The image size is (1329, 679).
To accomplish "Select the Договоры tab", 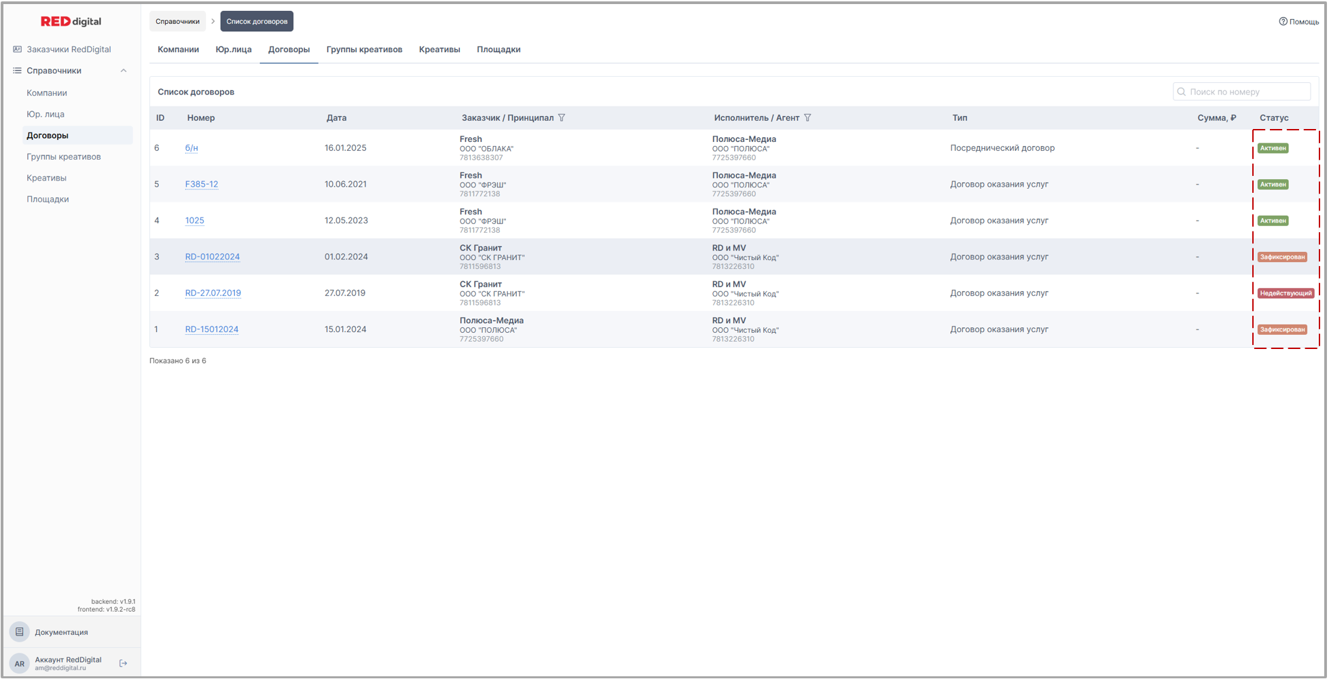I will coord(289,50).
